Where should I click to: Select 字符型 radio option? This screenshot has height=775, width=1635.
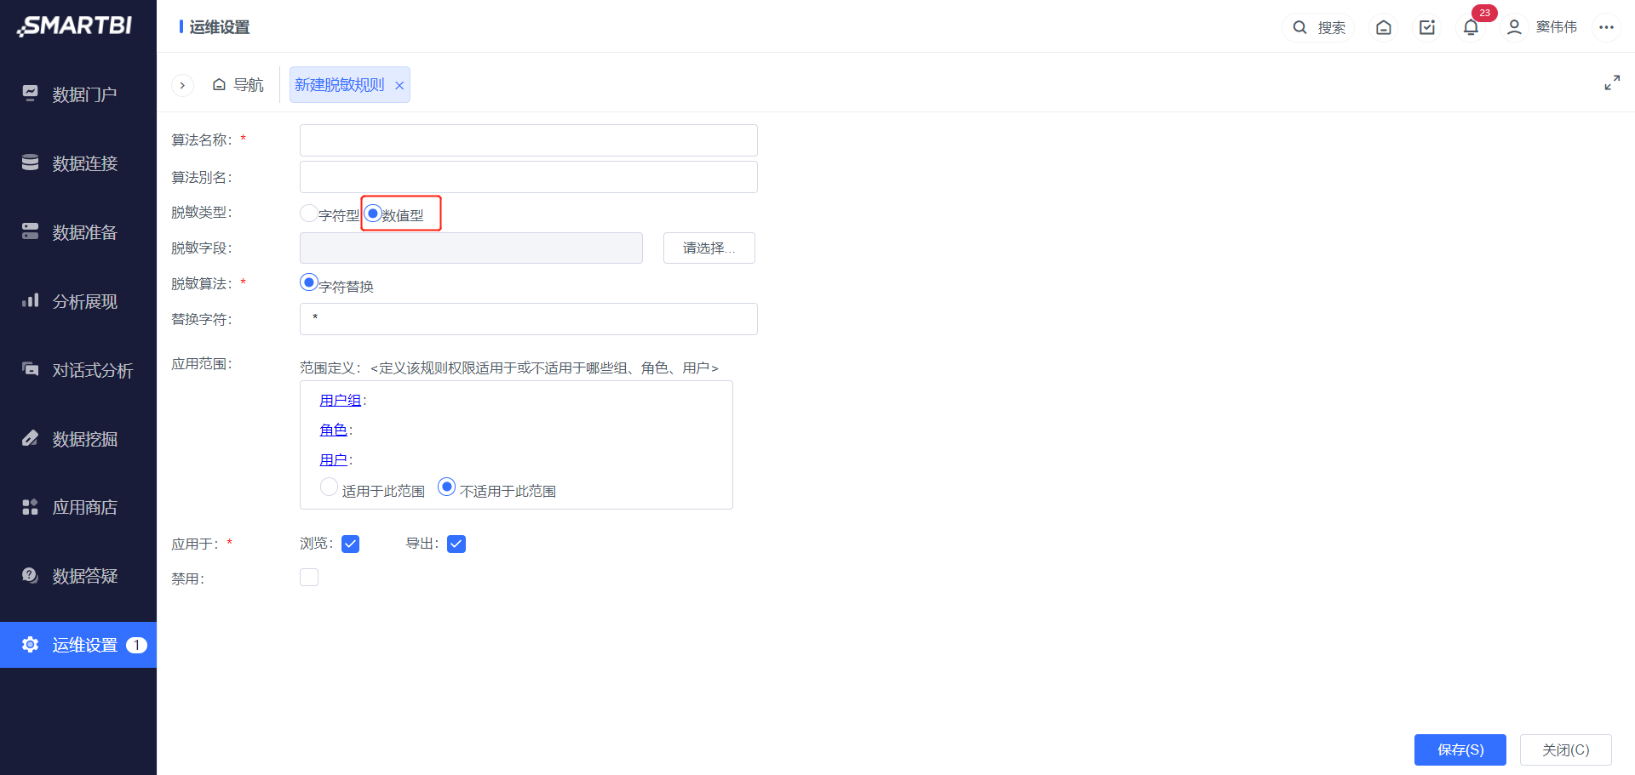(x=309, y=214)
